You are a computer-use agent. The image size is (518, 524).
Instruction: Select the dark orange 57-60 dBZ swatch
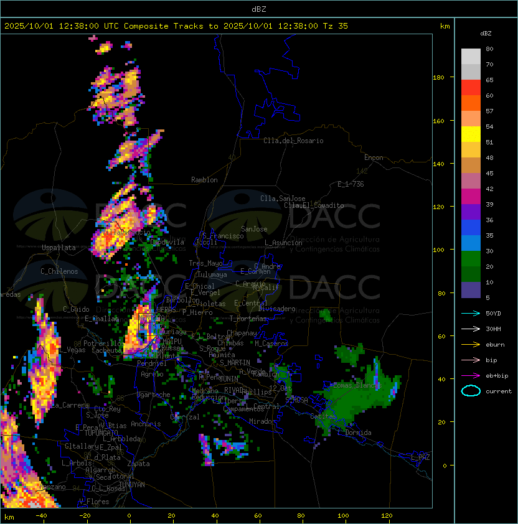pos(471,103)
